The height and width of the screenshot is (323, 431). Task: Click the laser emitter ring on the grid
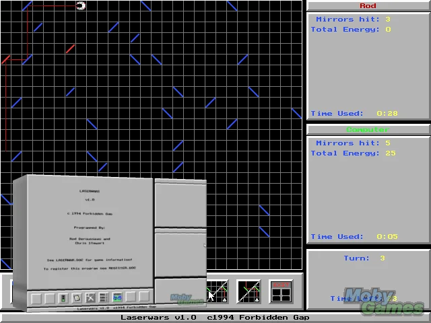(x=81, y=5)
